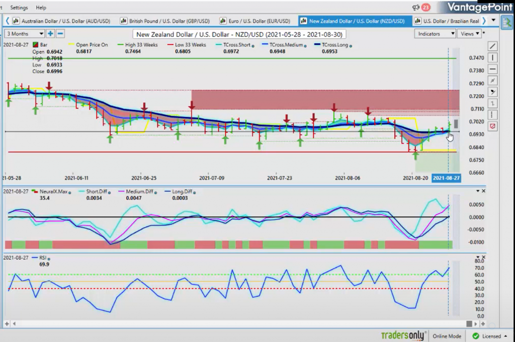Click the green chart panel icon top right
The width and height of the screenshot is (515, 342).
coord(507,22)
